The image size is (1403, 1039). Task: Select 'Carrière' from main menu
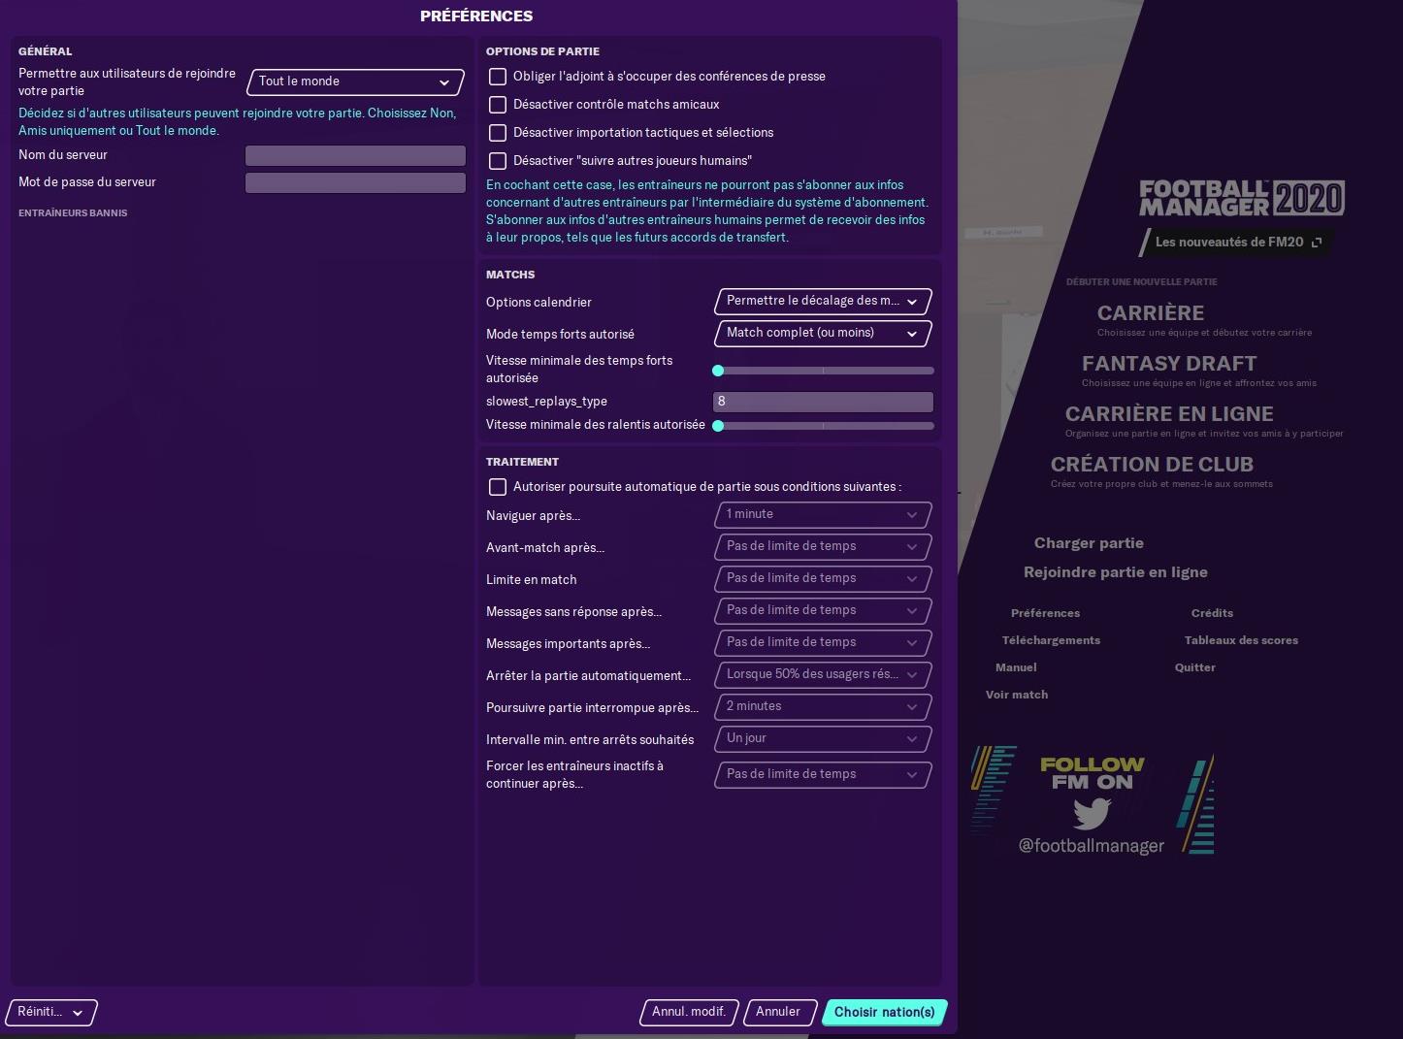click(x=1150, y=313)
